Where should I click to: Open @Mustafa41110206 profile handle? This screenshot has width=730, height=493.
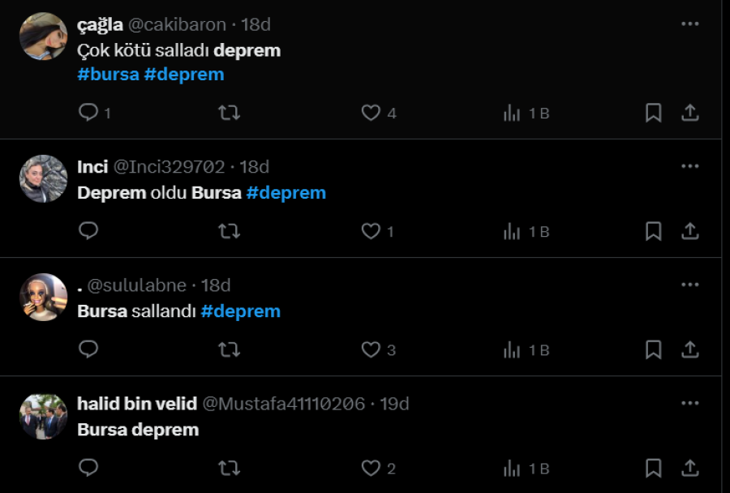(x=284, y=404)
